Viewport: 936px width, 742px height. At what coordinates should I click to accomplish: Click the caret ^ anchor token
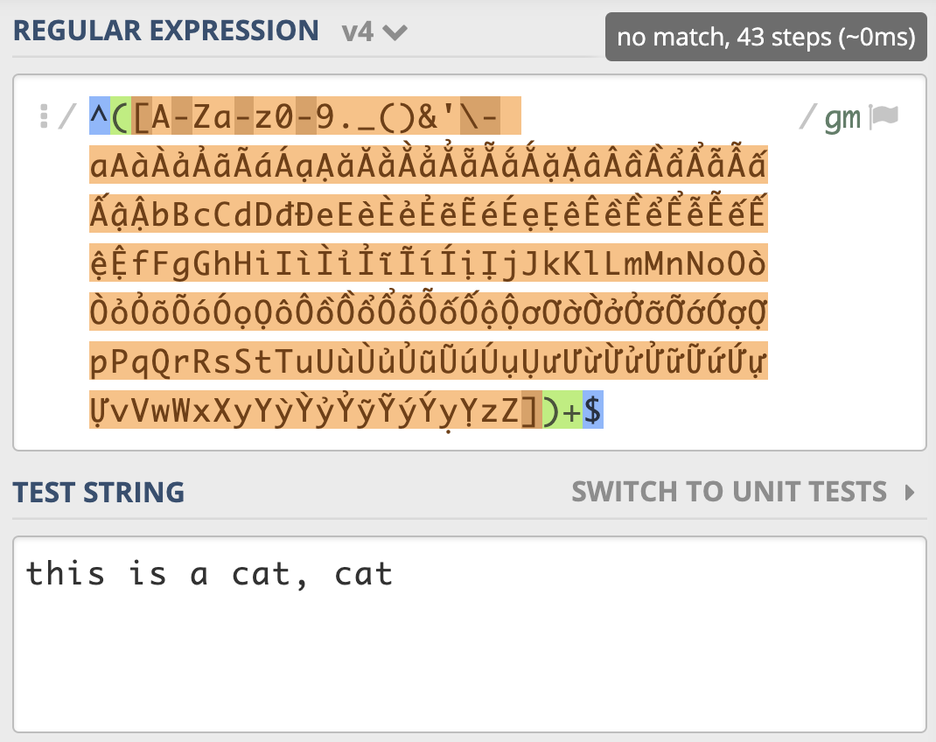[100, 115]
